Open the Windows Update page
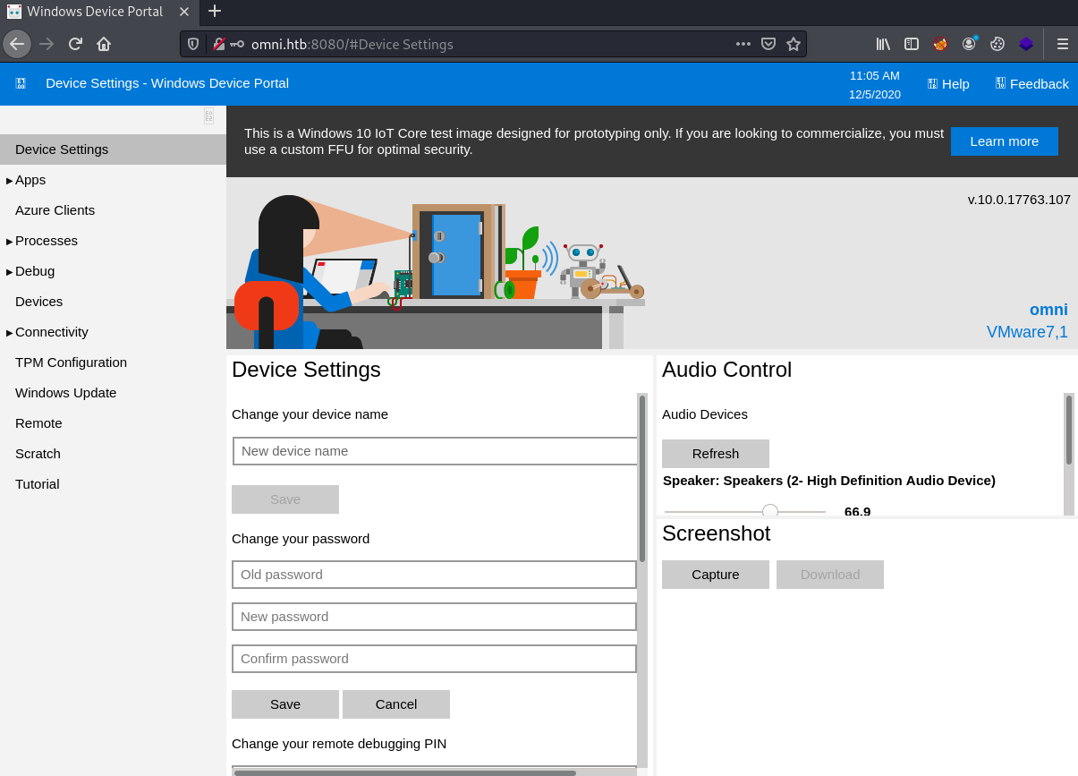 coord(65,393)
